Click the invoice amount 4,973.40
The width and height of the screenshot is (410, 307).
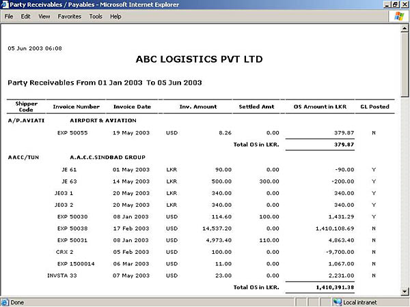pos(219,240)
